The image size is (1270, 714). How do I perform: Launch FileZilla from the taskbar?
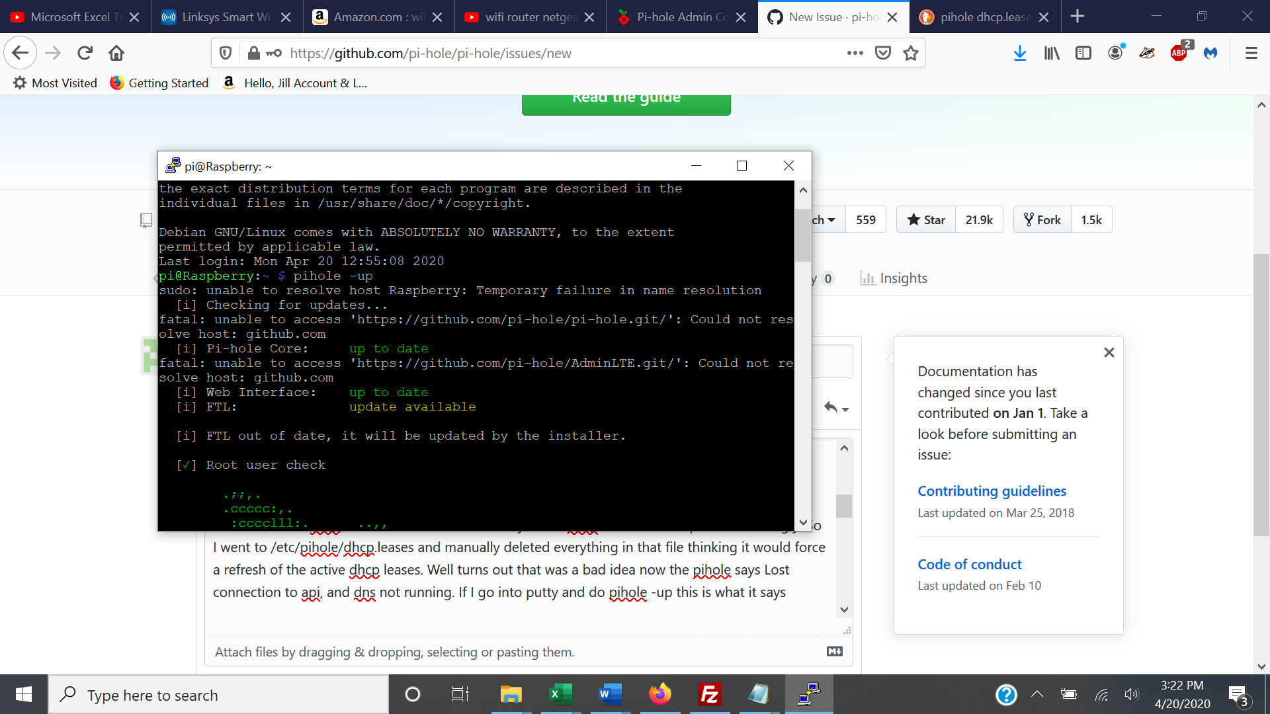[709, 694]
